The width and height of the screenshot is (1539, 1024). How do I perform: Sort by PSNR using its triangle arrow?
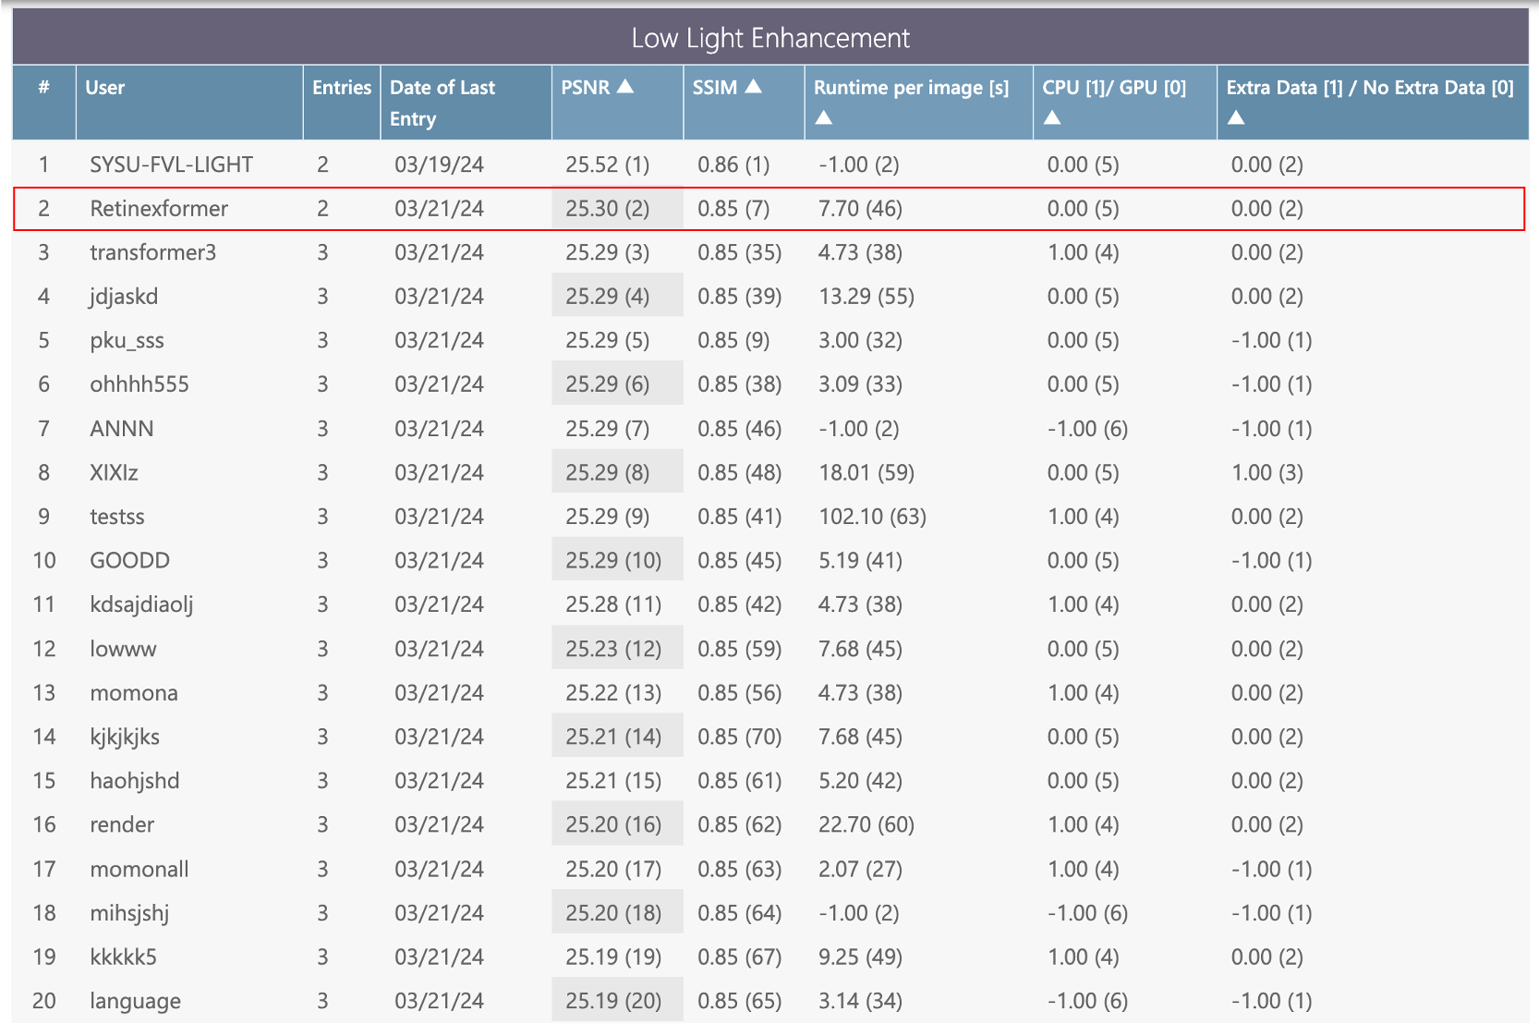click(625, 87)
